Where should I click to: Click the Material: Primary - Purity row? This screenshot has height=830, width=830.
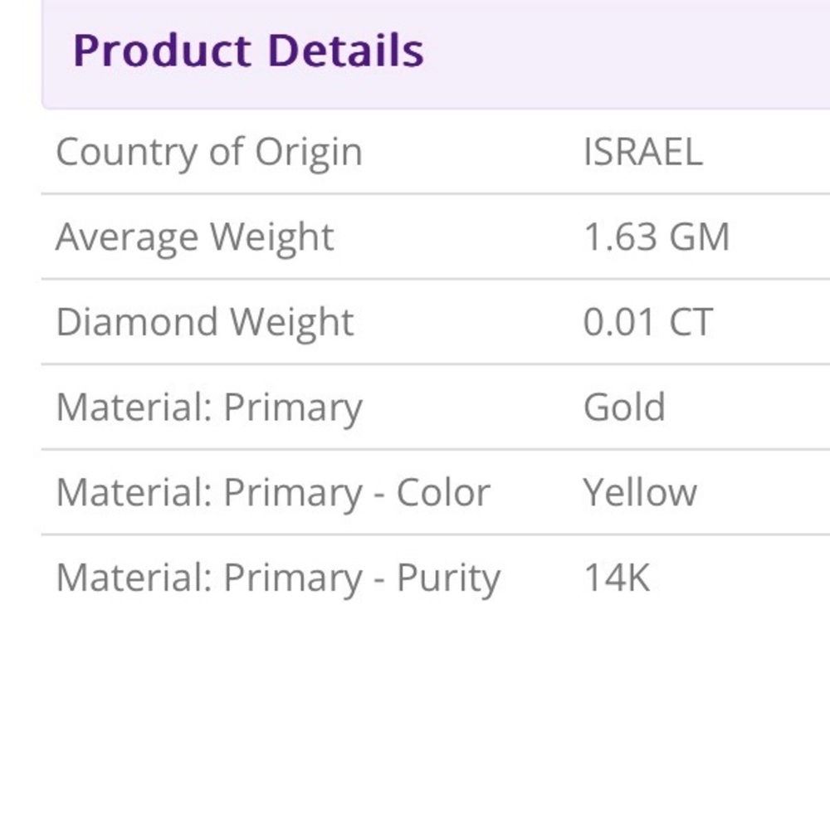pos(436,578)
